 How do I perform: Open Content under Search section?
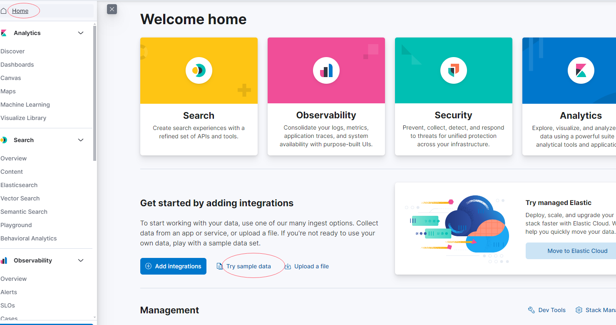(x=12, y=172)
